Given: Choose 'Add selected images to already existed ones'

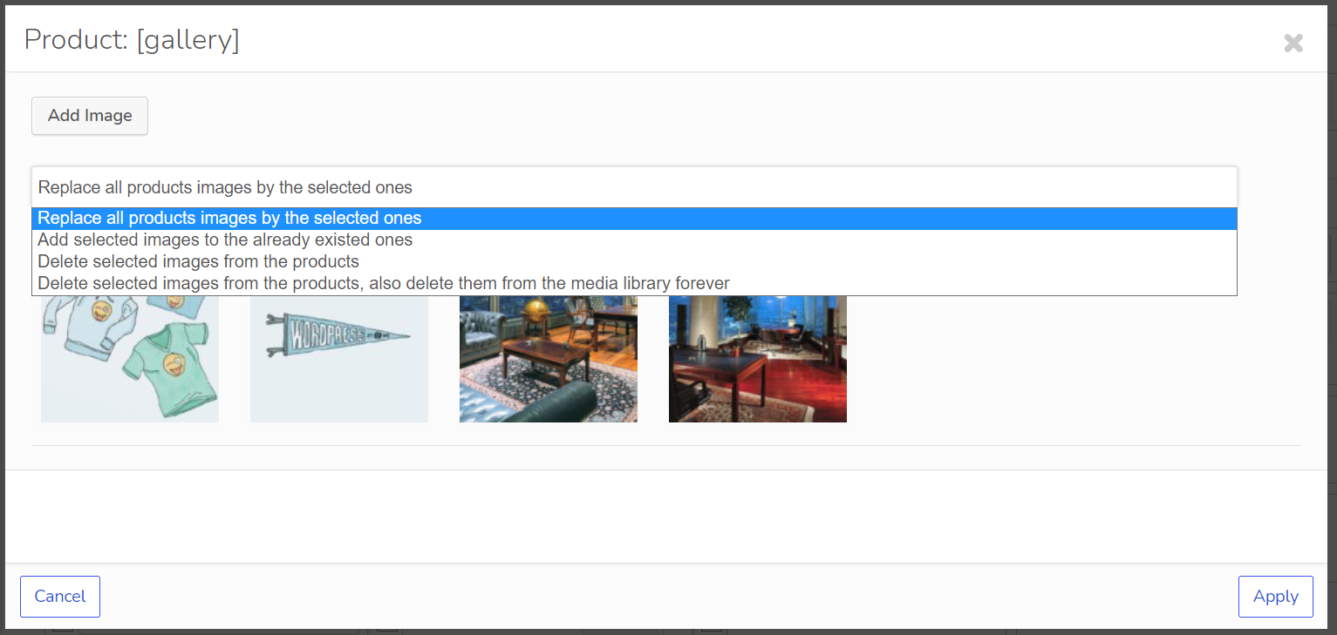Looking at the screenshot, I should (x=225, y=240).
